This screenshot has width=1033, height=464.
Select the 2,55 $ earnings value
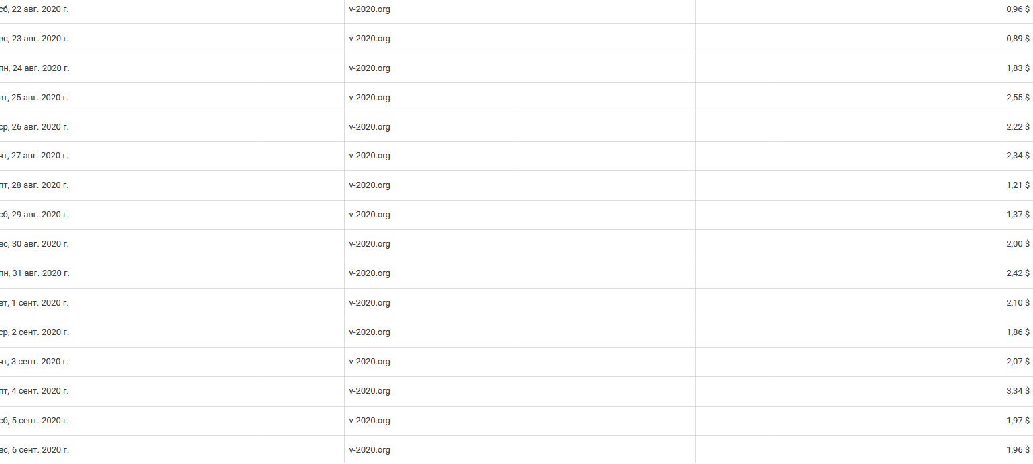pyautogui.click(x=1018, y=98)
